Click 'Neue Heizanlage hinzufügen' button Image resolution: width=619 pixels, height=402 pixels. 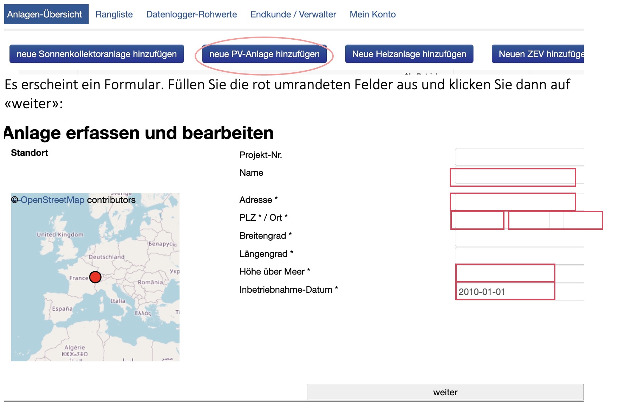tap(409, 54)
